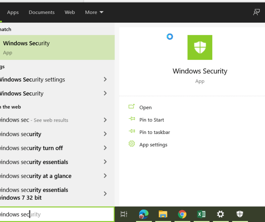Expand the More filter dropdown
265x222 pixels.
click(x=94, y=12)
